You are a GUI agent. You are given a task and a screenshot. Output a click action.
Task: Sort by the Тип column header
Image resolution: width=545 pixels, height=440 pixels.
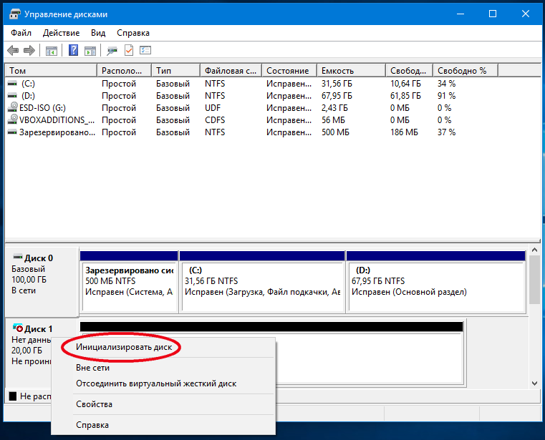pos(176,71)
